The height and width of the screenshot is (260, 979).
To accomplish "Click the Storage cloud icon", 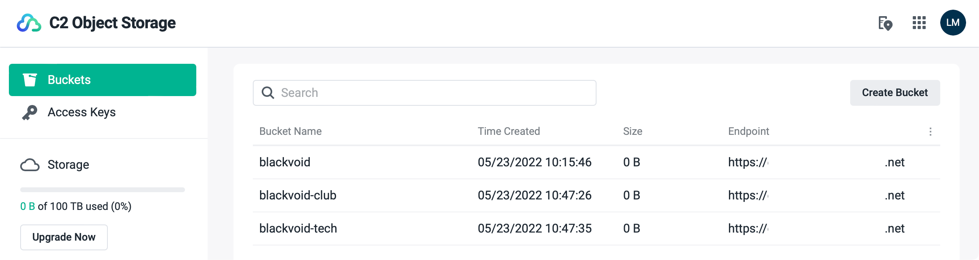I will pos(30,165).
